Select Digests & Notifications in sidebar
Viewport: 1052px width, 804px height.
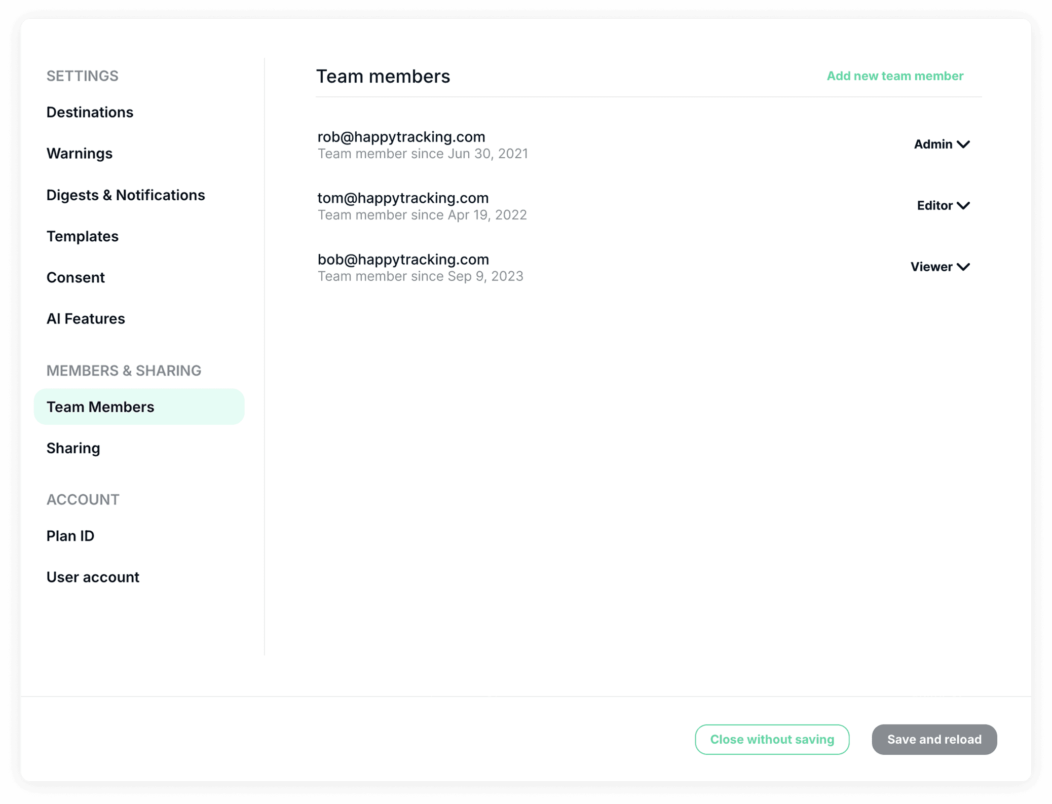pos(126,195)
